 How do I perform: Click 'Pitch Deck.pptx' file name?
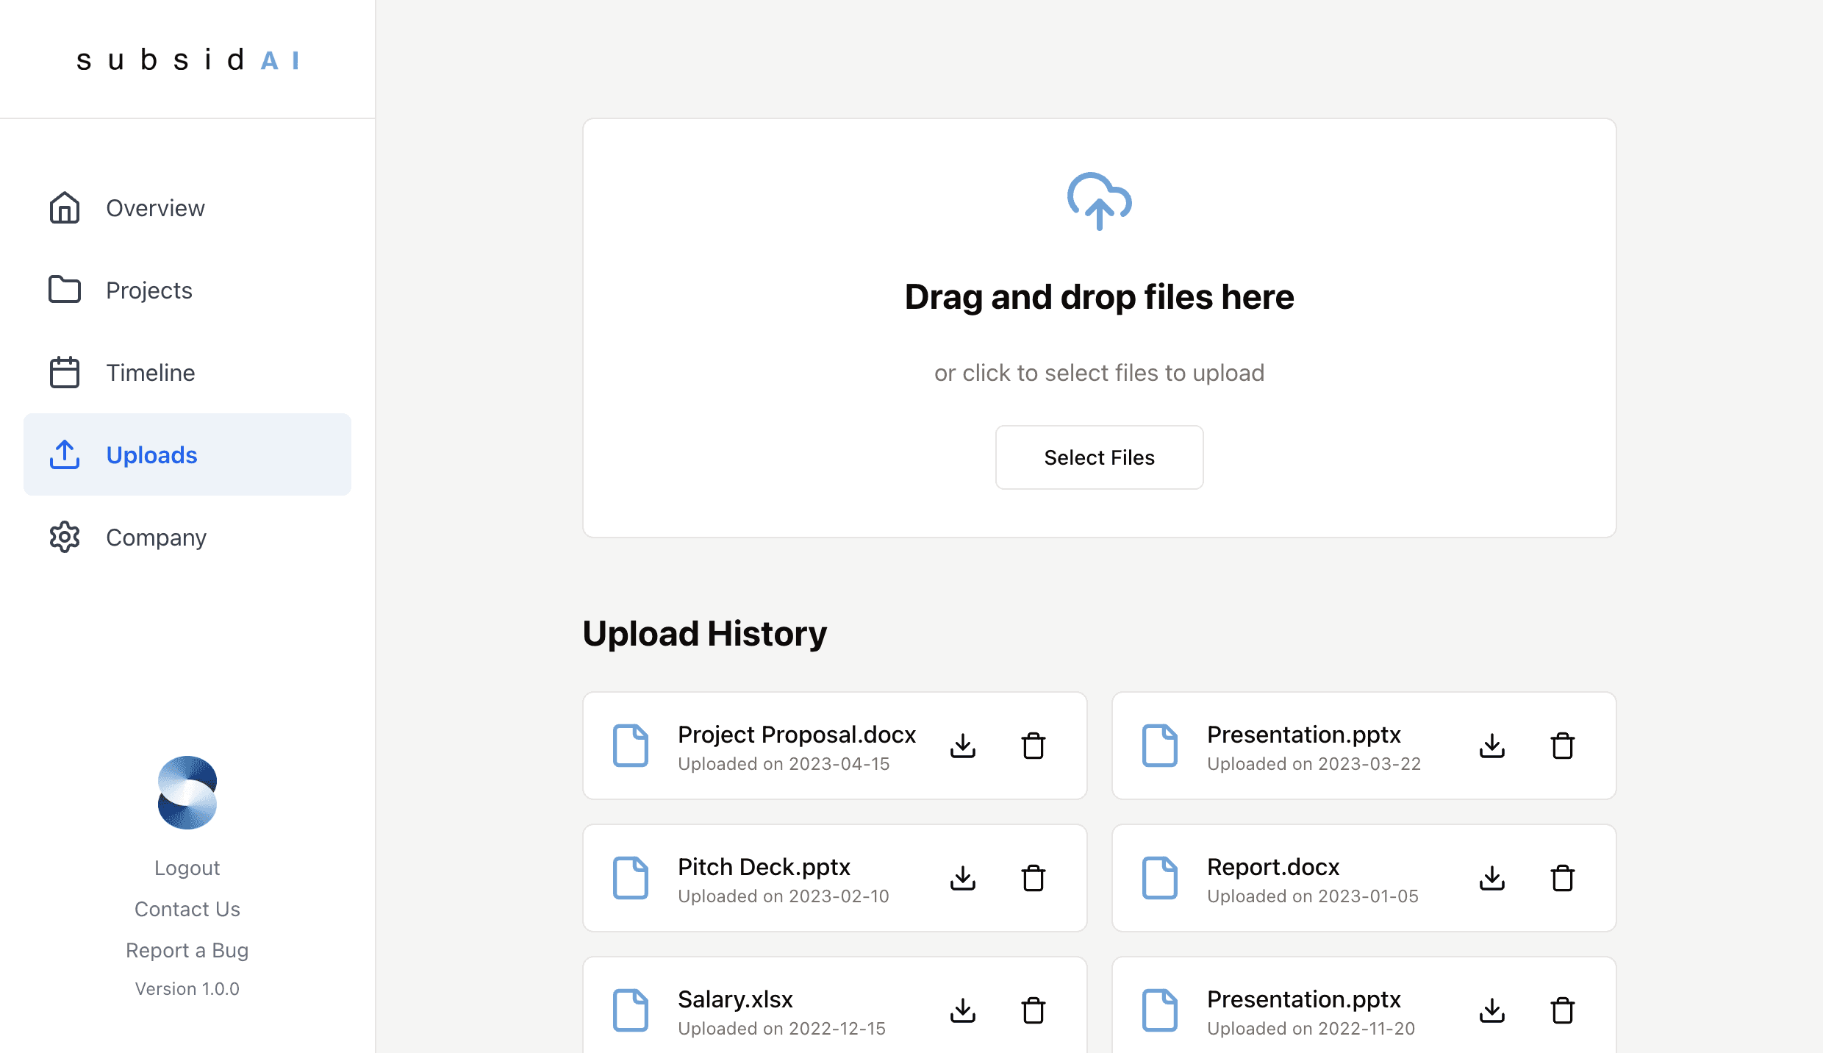(x=764, y=867)
